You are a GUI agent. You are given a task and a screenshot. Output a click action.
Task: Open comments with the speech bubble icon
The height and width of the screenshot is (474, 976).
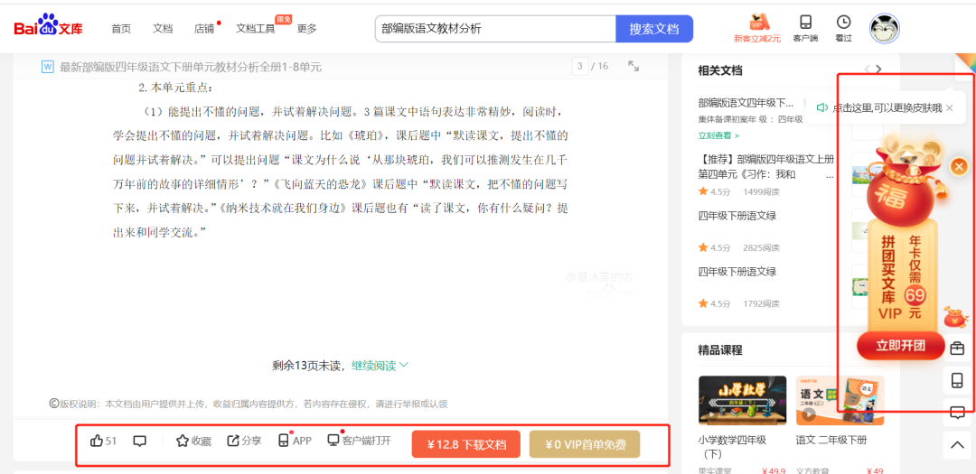tap(140, 441)
